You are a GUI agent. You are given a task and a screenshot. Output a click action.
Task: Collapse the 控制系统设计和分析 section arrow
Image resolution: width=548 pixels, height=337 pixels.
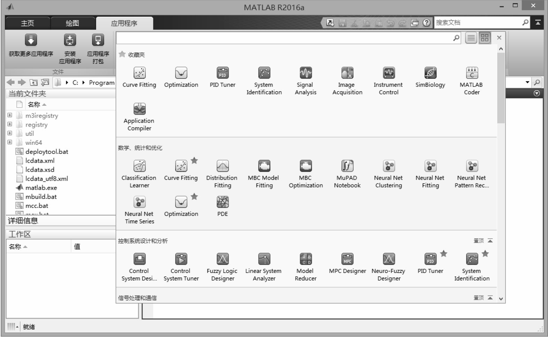(x=490, y=241)
